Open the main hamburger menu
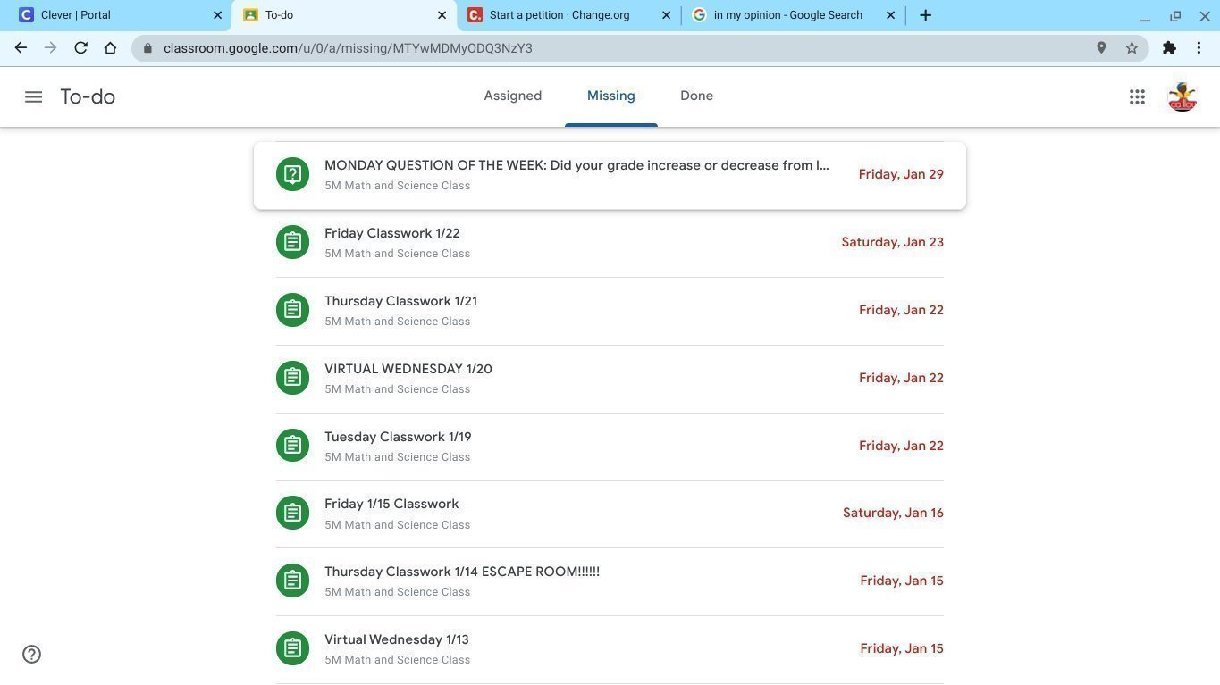The image size is (1220, 685). (x=33, y=96)
